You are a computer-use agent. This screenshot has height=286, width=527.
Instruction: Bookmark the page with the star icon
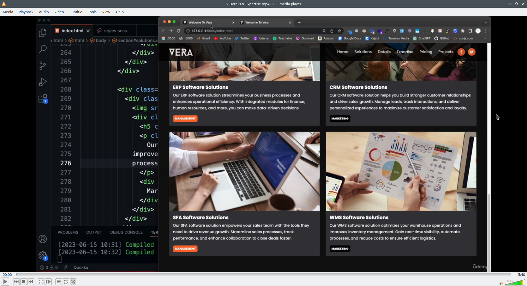pos(340,31)
